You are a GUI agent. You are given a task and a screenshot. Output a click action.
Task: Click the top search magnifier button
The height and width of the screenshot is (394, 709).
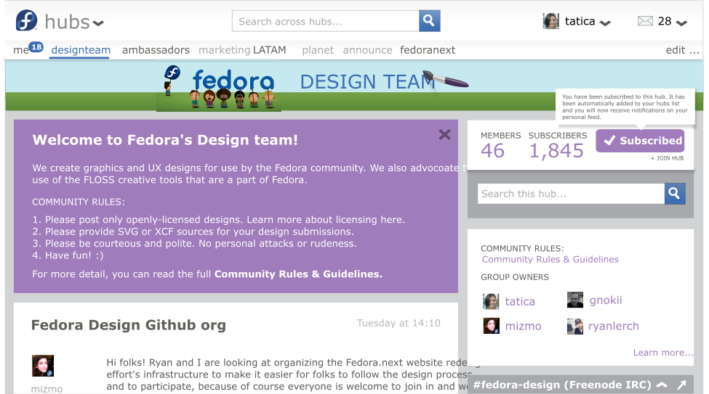(430, 21)
